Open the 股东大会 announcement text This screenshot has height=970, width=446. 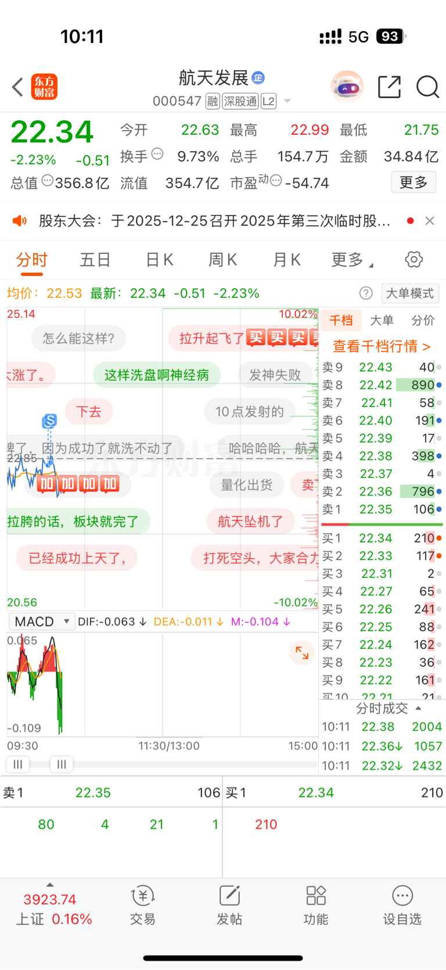click(x=215, y=221)
